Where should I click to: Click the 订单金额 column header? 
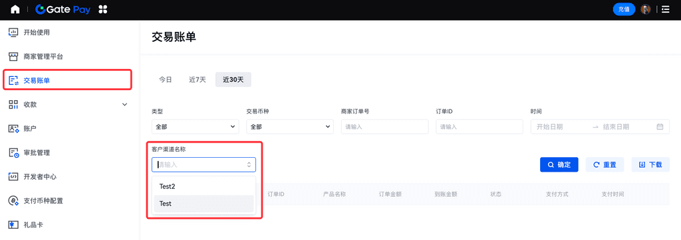pos(390,194)
